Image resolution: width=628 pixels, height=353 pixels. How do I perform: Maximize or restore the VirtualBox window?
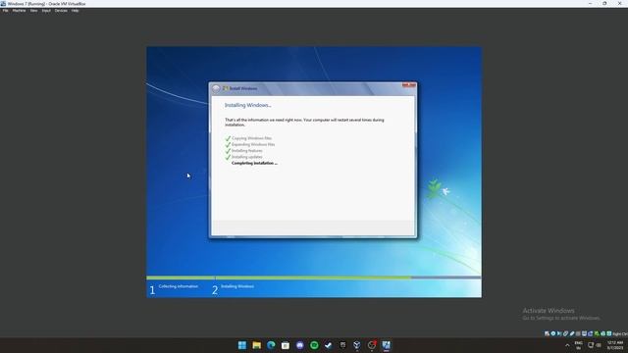[604, 4]
